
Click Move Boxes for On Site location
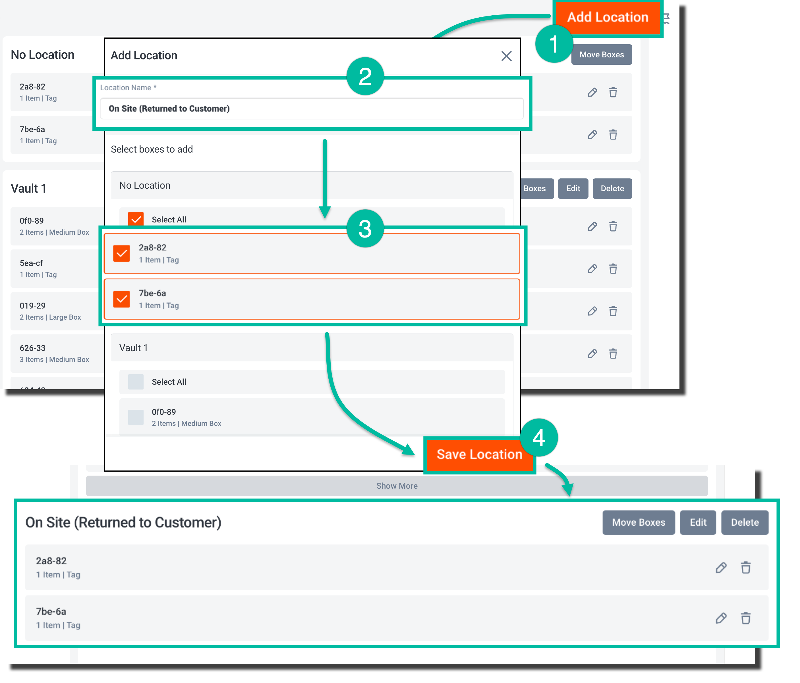point(639,522)
